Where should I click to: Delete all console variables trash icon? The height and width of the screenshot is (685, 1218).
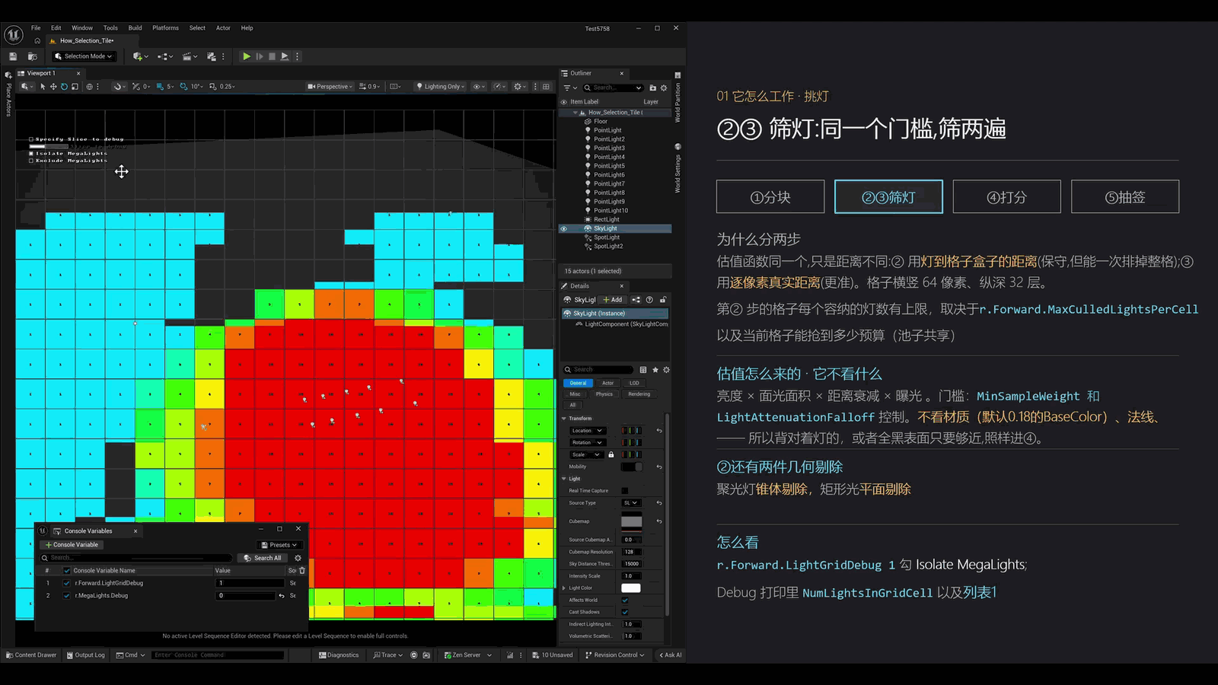click(x=302, y=570)
